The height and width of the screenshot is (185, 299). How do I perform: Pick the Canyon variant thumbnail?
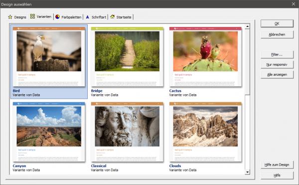[x=49, y=132]
